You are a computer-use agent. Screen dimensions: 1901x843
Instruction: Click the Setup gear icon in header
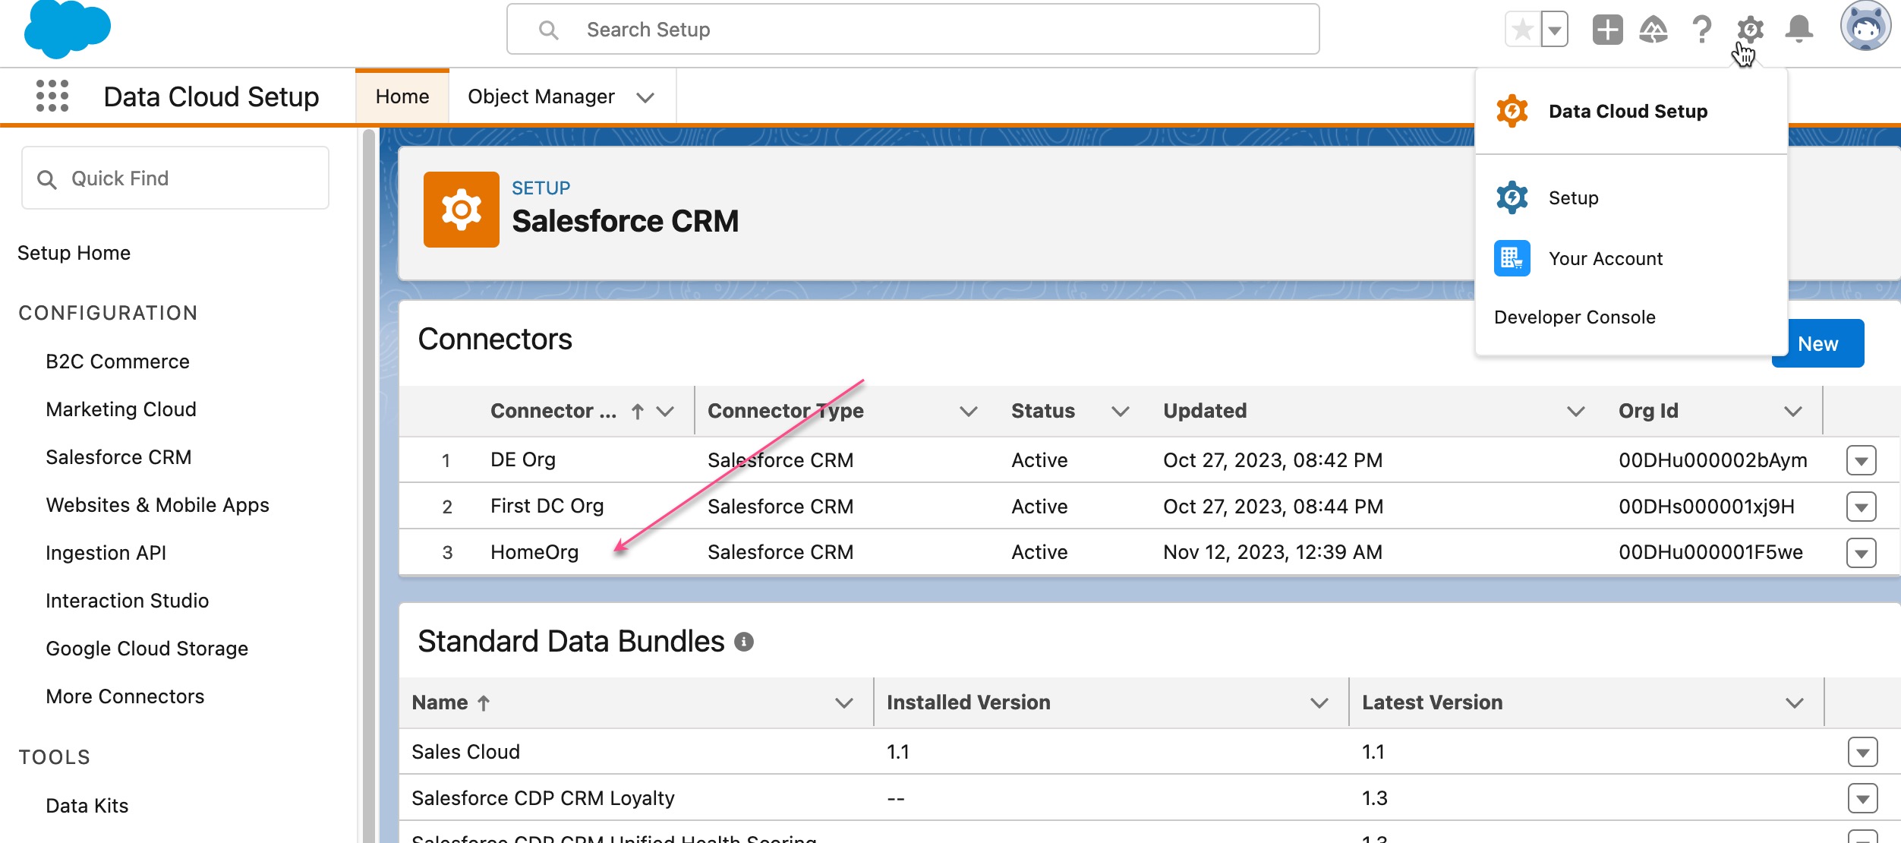click(1750, 30)
